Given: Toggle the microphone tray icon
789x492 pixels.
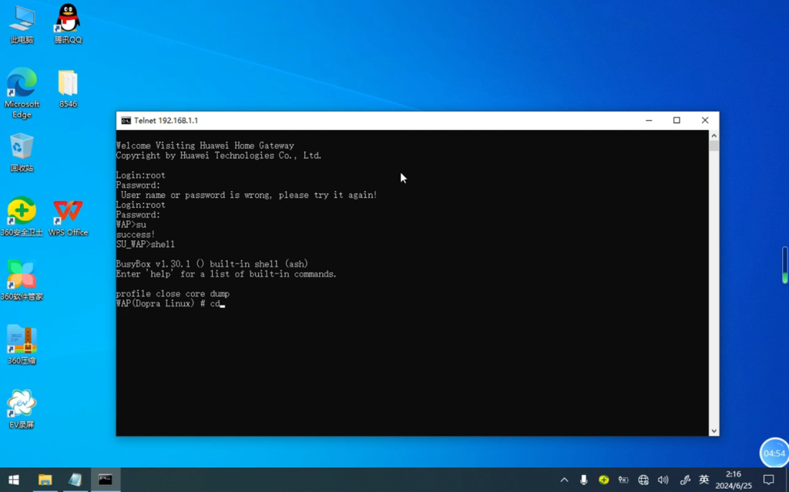Looking at the screenshot, I should pos(584,480).
